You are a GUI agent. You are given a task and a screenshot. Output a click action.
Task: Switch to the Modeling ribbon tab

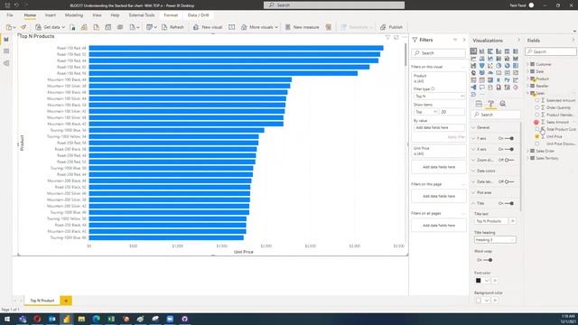tap(74, 15)
